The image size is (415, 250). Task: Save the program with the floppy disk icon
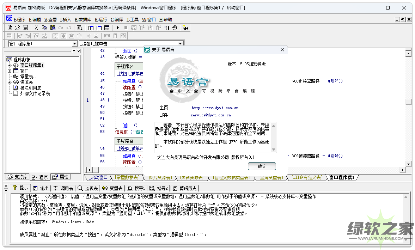(25, 28)
